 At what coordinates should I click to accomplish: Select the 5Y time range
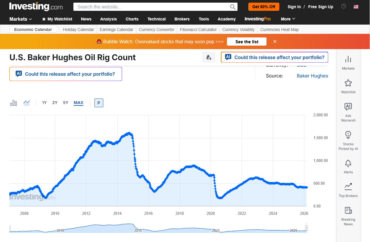[66, 103]
